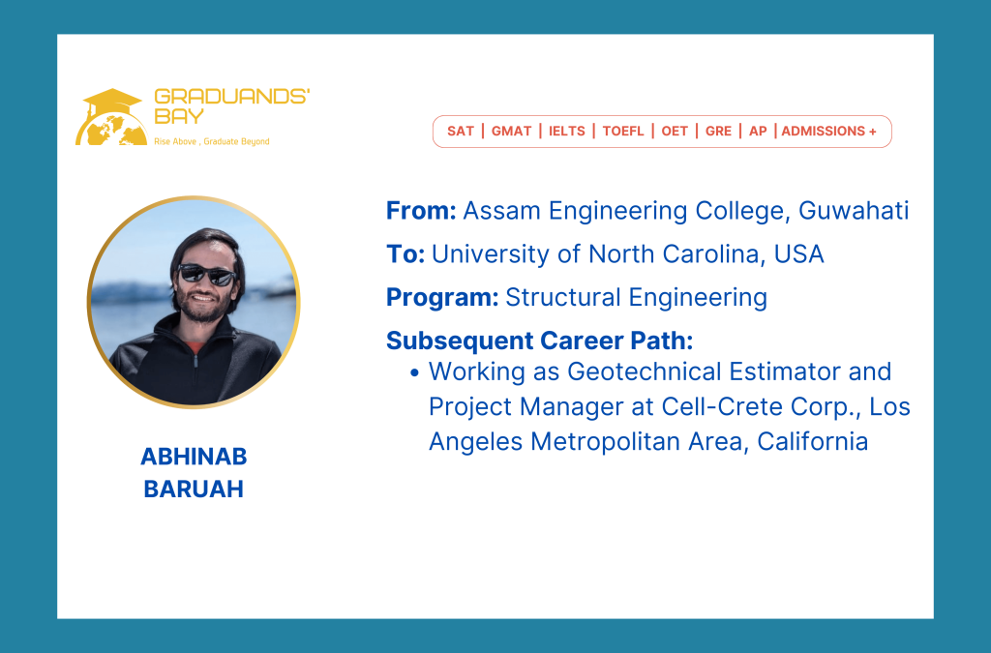991x653 pixels.
Task: Click the career path bullet point marker
Action: point(414,372)
